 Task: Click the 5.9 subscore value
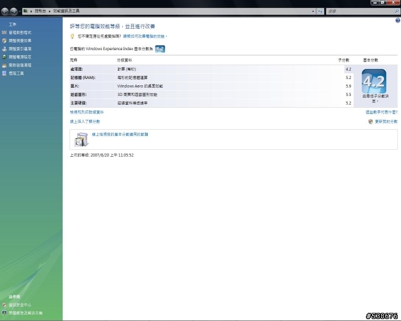(x=348, y=87)
